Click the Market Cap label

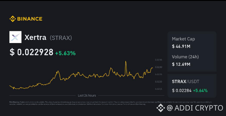[183, 39]
